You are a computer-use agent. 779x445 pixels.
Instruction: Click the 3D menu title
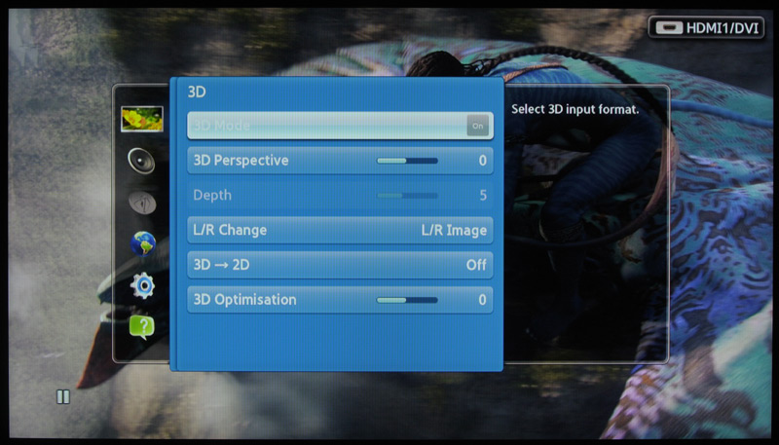[197, 92]
